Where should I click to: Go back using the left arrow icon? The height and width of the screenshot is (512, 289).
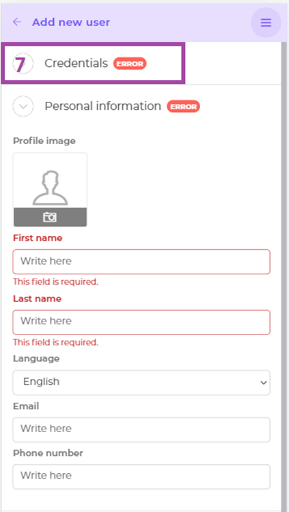click(16, 22)
